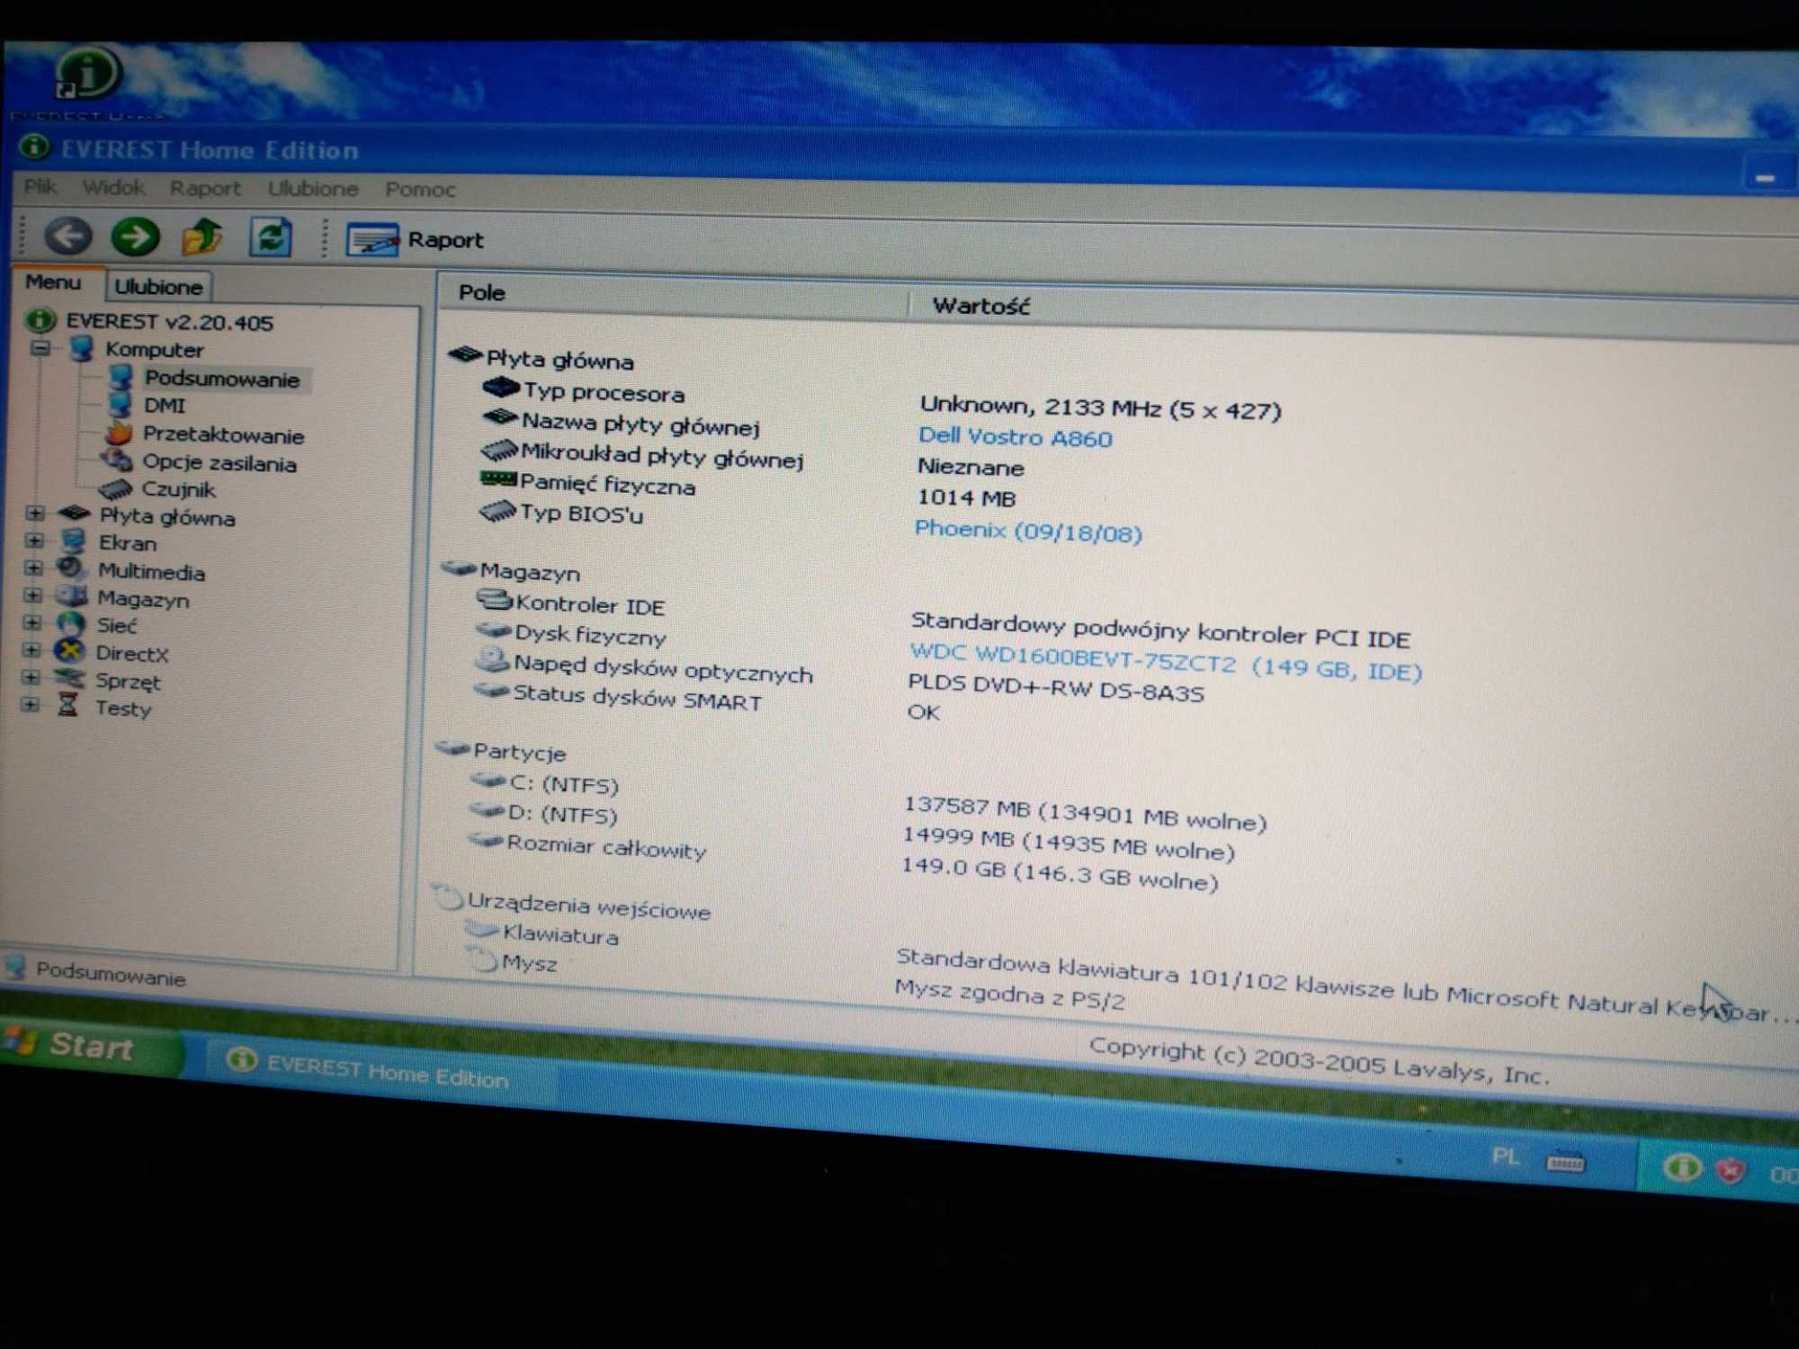Click the Up folder toolbar icon
This screenshot has height=1349, width=1799.
tap(202, 237)
